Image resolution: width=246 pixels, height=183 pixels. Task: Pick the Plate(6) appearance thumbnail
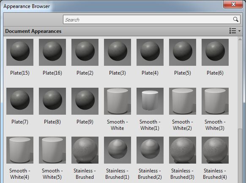pos(215,52)
